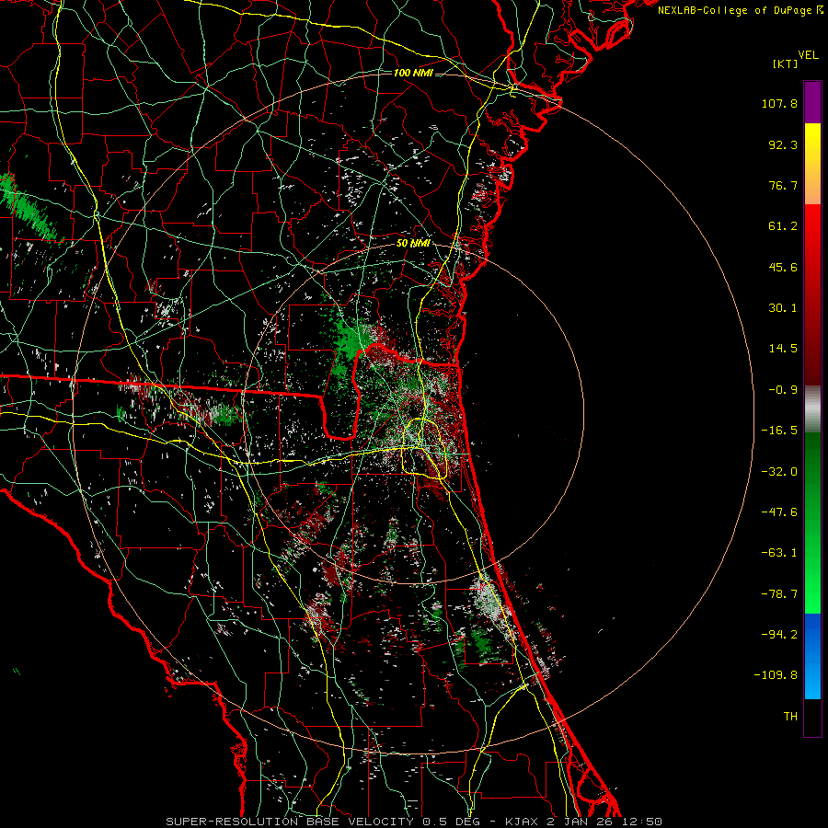Pick the gray near-zero color bar segment

(812, 409)
